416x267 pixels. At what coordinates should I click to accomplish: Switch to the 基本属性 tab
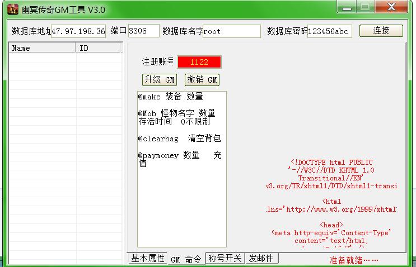148,259
